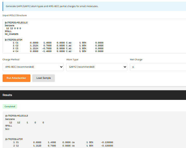Click the Results header bar
The height and width of the screenshot is (148, 186).
[x=93, y=95]
